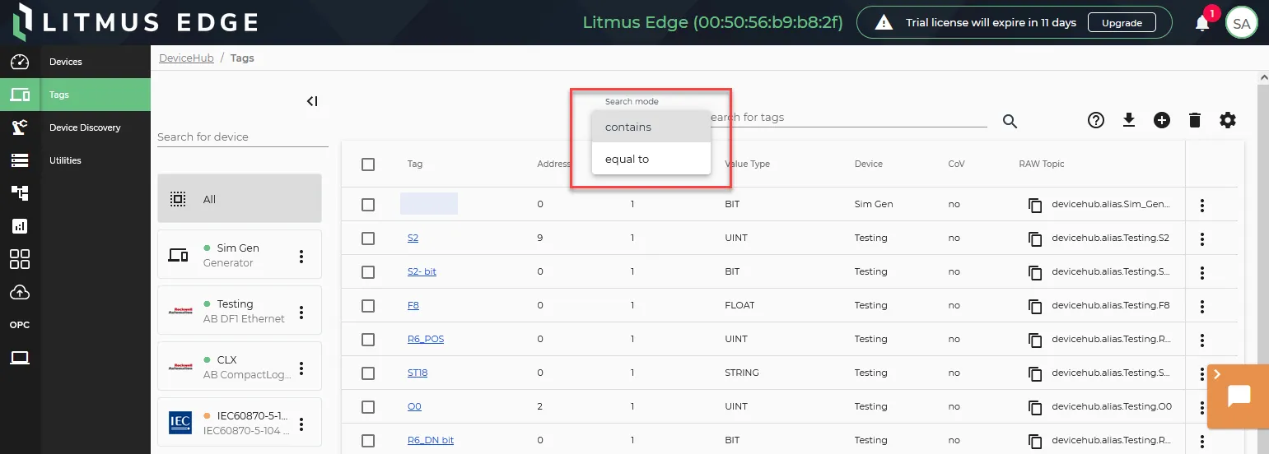Open Testing device options menu
Image resolution: width=1269 pixels, height=454 pixels.
tap(301, 313)
